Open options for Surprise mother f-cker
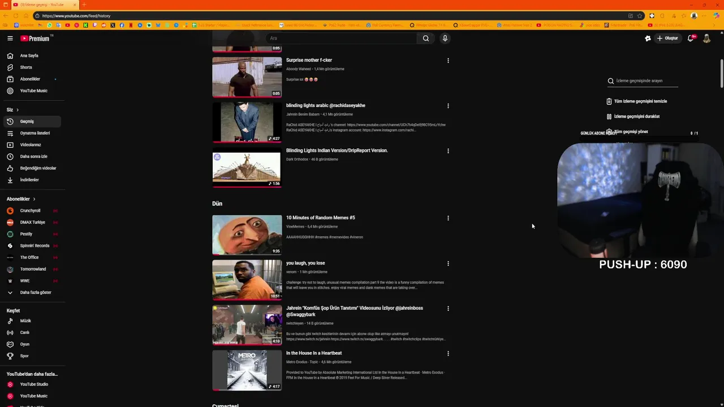 tap(448, 60)
